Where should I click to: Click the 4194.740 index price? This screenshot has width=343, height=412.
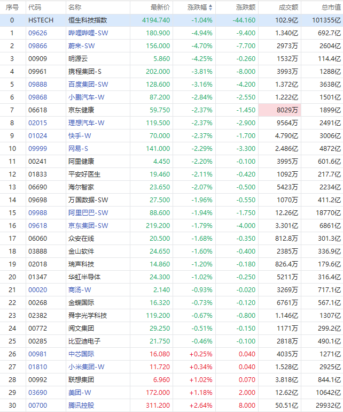156,20
